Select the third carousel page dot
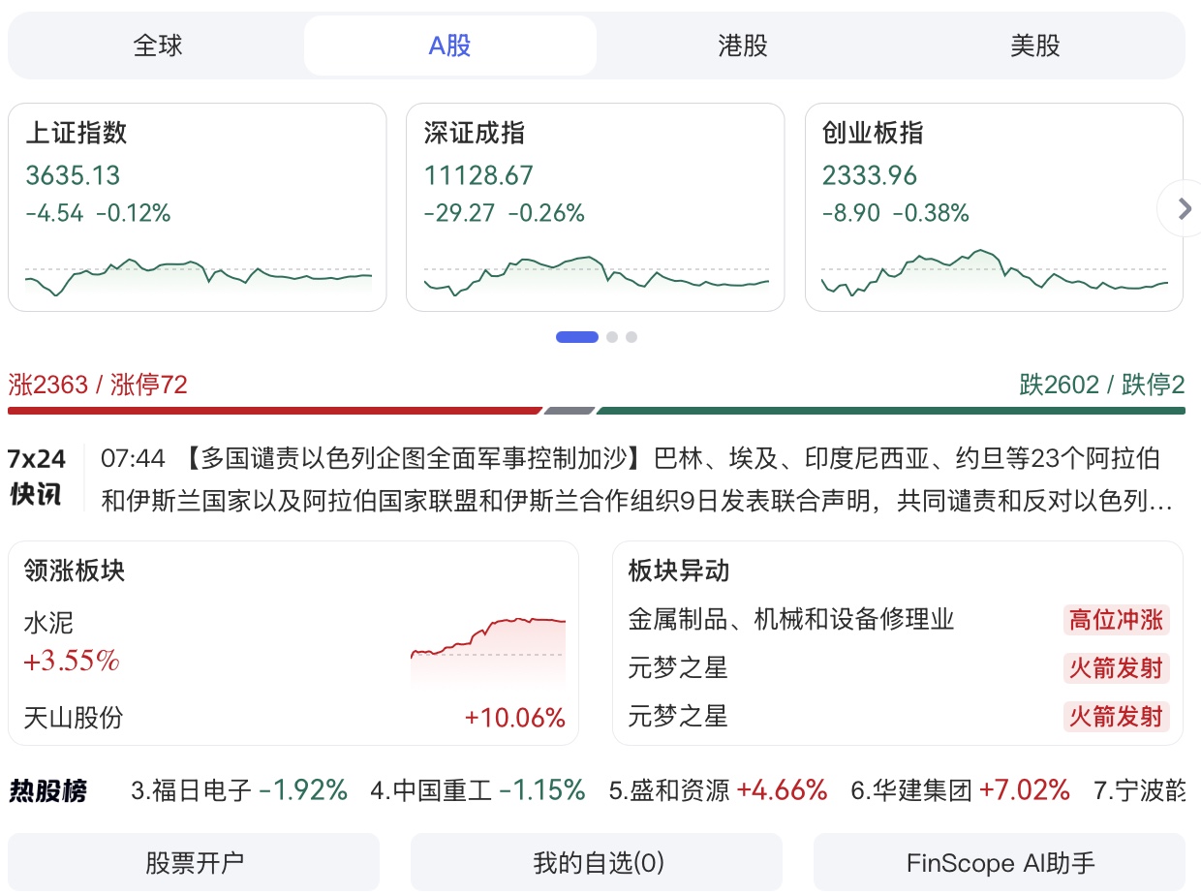Screen dimensions: 1201x895 pyautogui.click(x=631, y=337)
